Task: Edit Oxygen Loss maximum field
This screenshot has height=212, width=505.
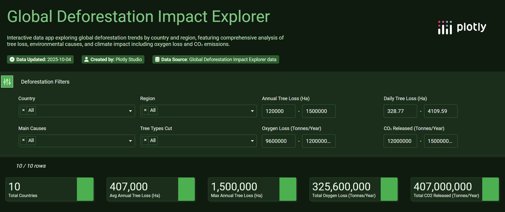Action: pyautogui.click(x=319, y=141)
